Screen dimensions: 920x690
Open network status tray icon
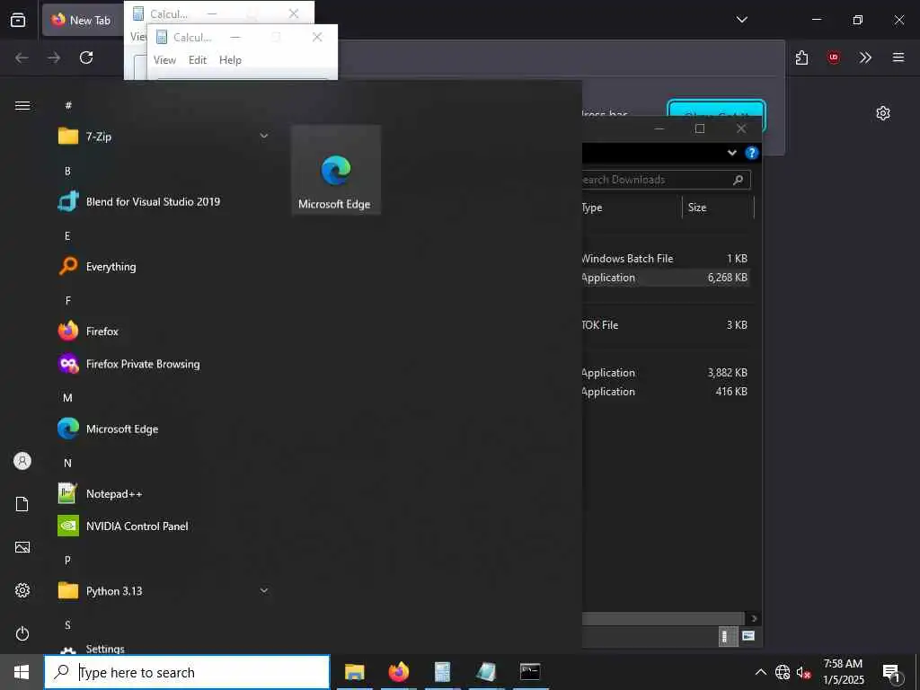(783, 672)
